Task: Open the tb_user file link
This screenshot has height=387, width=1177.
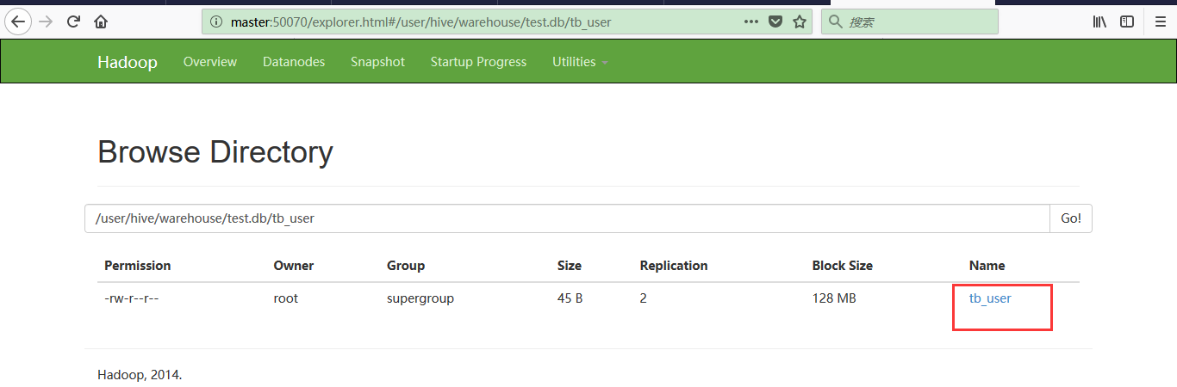Action: pyautogui.click(x=990, y=298)
